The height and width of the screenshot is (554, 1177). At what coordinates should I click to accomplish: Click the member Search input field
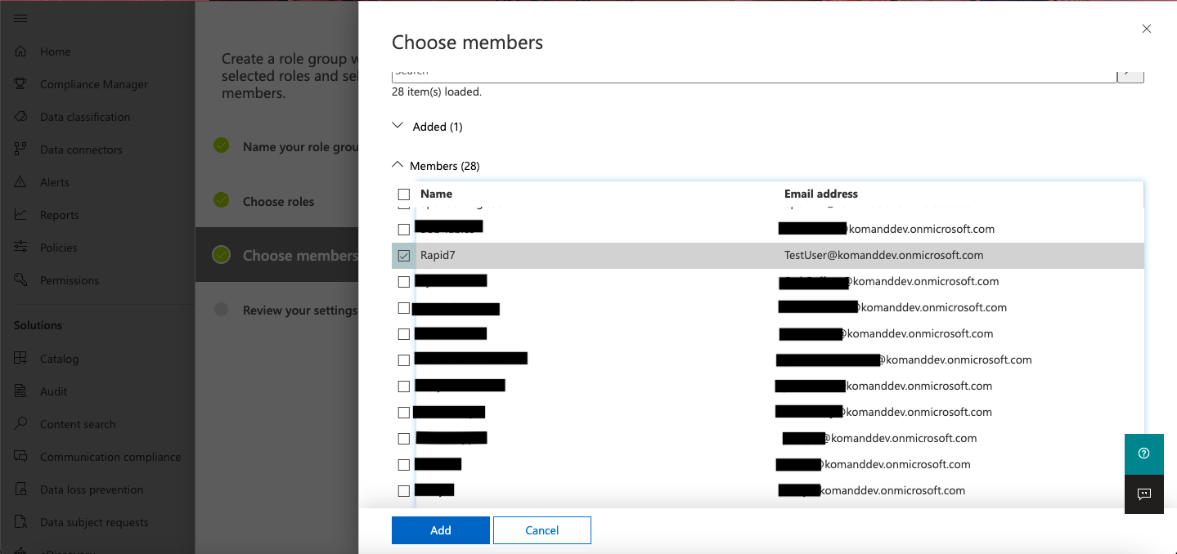752,74
